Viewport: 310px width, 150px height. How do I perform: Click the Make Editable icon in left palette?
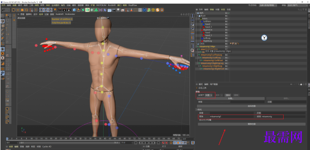(x=2, y=16)
